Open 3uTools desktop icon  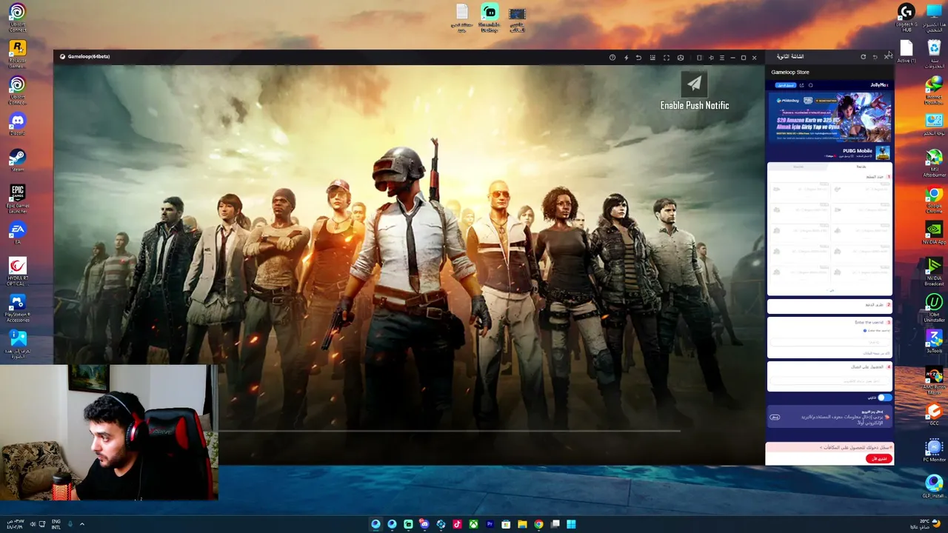coord(934,341)
